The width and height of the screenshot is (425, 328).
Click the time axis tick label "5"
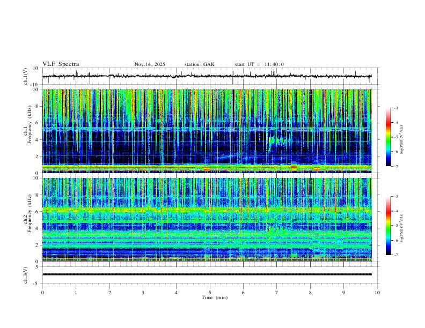(x=210, y=293)
